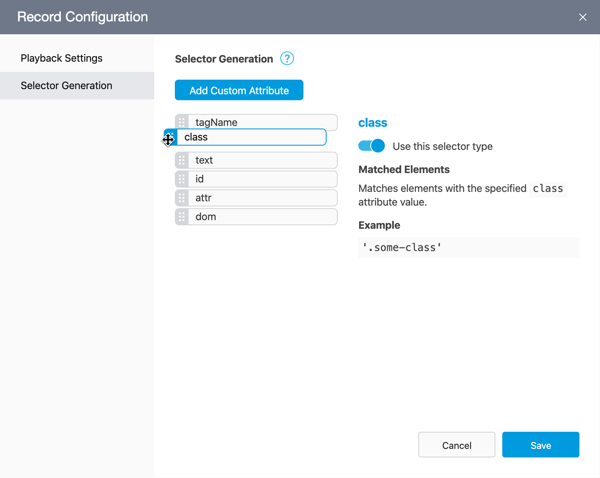Click the Cancel button
Viewport: 600px width, 478px height.
[x=456, y=445]
